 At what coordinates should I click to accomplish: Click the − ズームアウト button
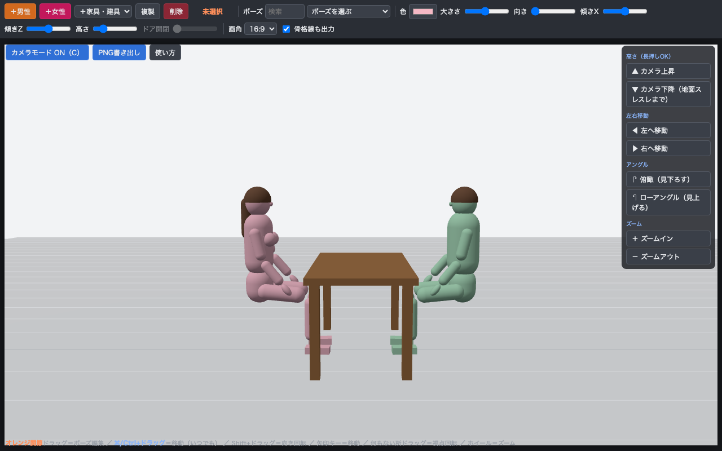[x=668, y=257]
